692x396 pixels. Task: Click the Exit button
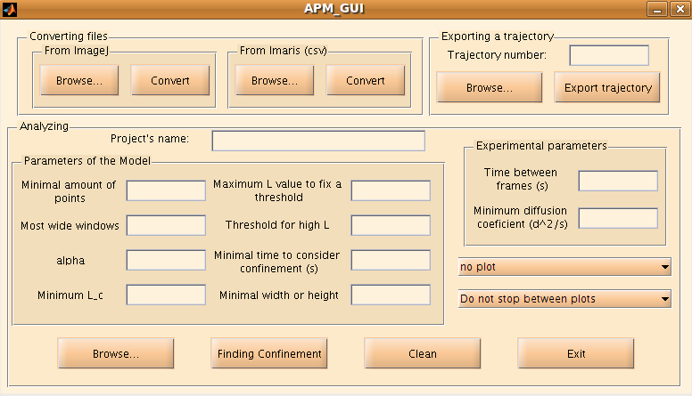[576, 353]
